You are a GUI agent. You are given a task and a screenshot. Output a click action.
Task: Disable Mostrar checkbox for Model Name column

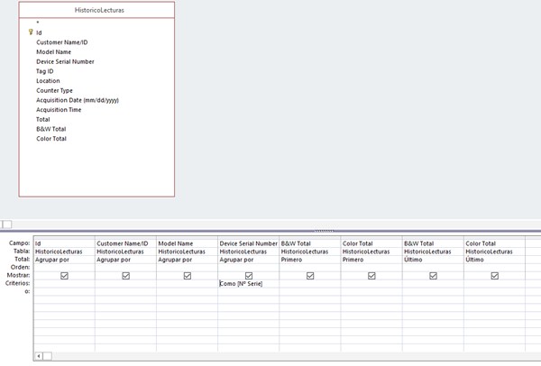click(187, 276)
